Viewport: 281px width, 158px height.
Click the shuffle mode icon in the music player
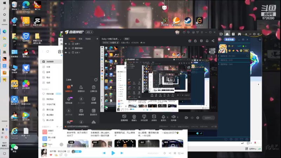170,153
